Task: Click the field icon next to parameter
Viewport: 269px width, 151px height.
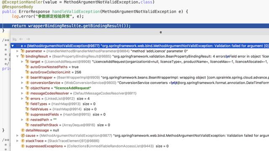Action: (22, 51)
